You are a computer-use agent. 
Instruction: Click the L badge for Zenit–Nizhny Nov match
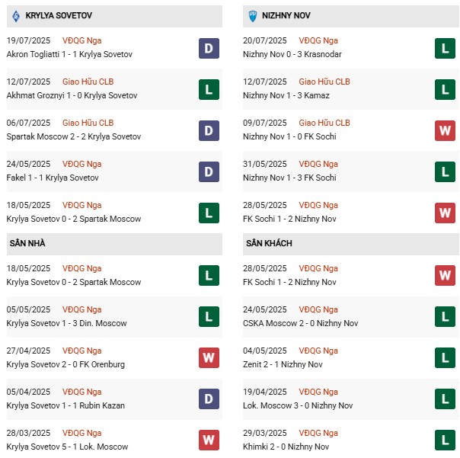tap(445, 357)
